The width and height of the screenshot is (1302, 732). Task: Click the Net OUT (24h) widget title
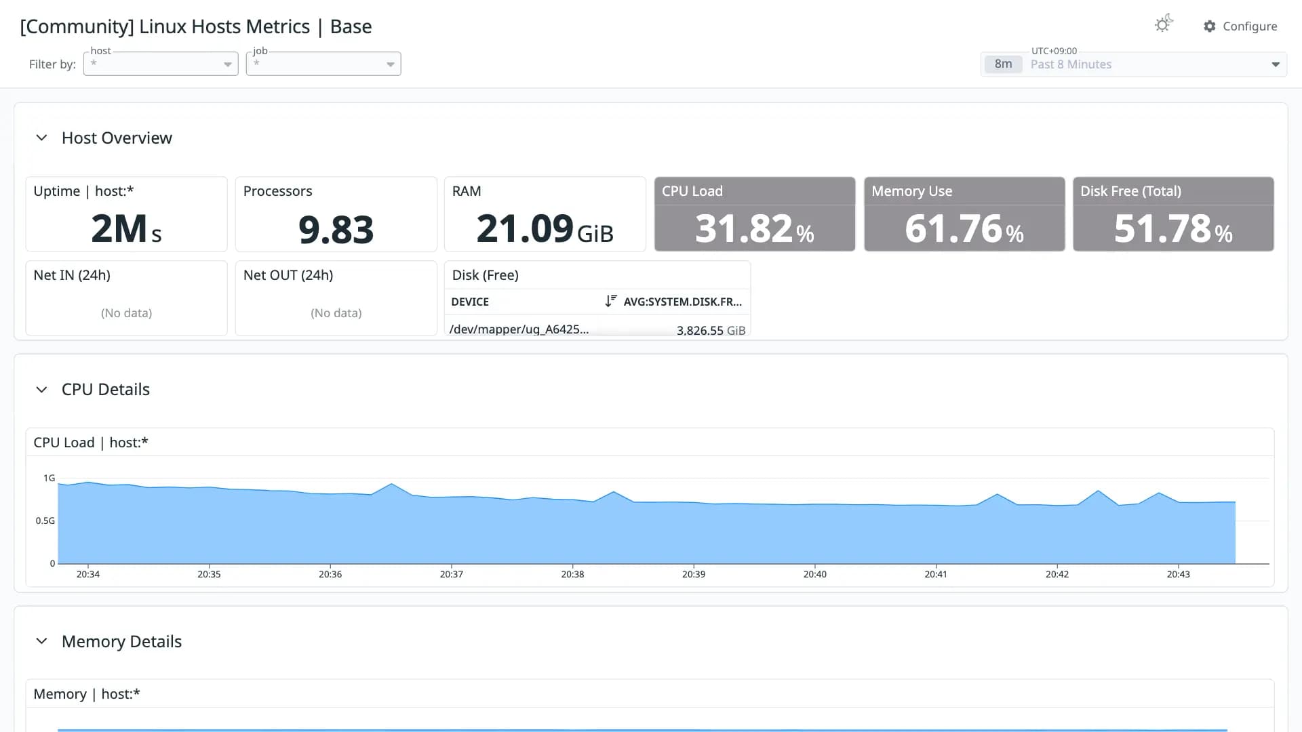[288, 275]
